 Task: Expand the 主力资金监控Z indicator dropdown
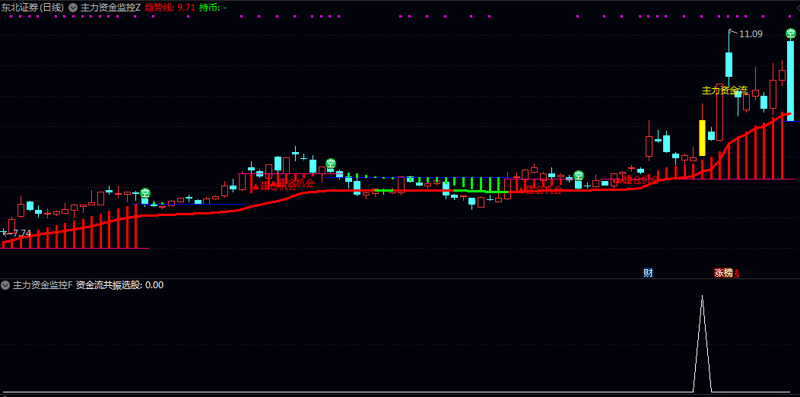coord(74,8)
